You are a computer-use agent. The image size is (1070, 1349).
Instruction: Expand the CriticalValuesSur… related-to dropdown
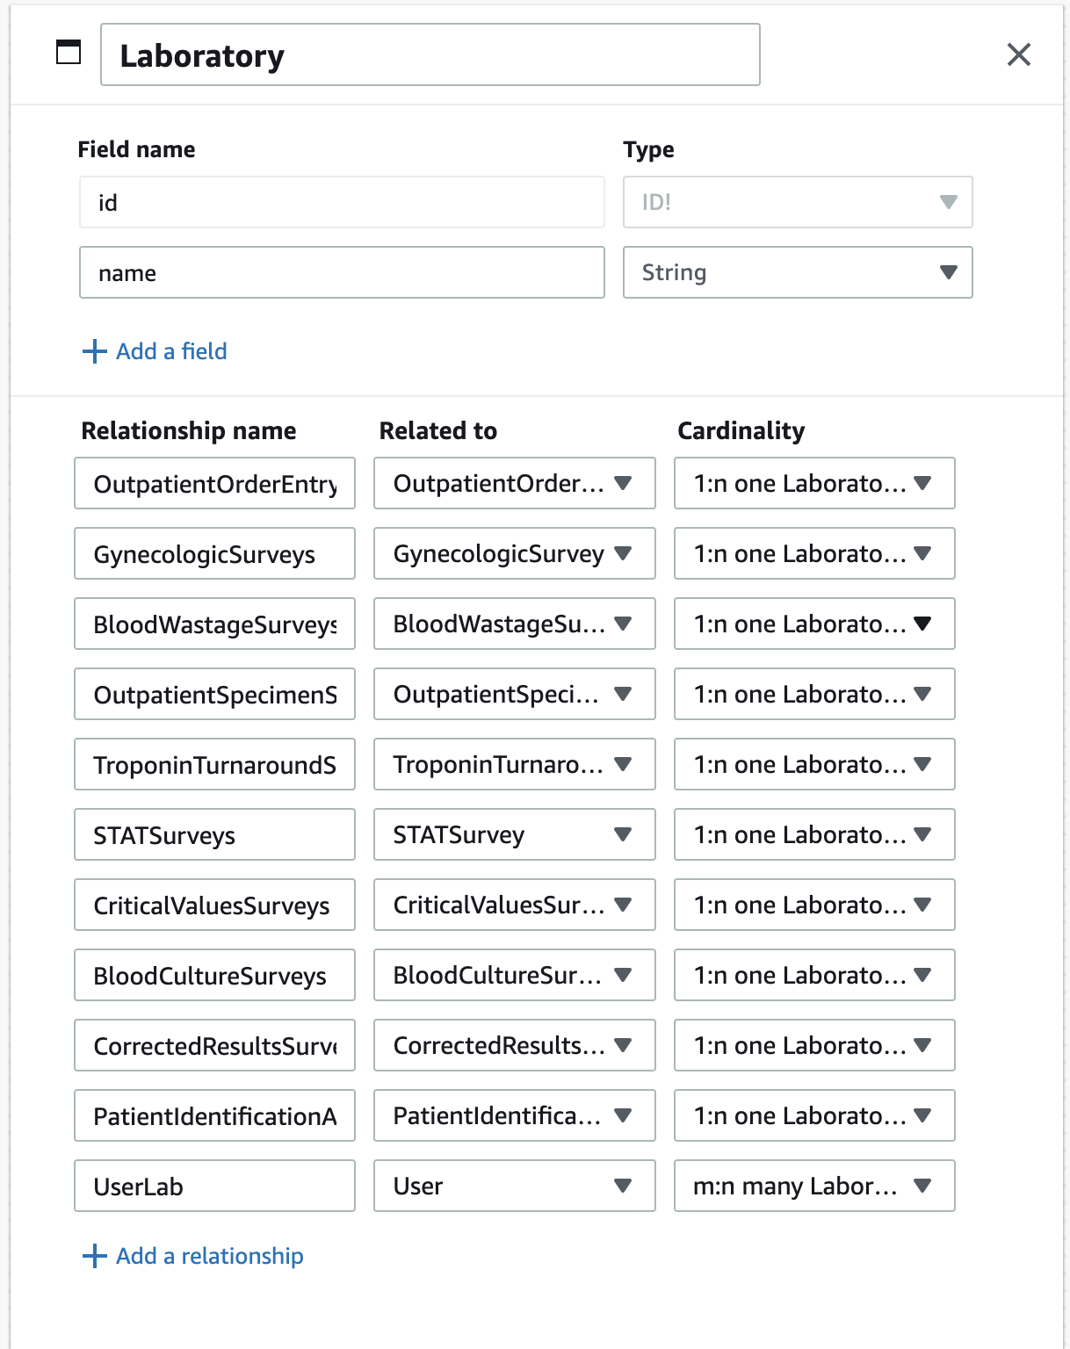pos(515,905)
